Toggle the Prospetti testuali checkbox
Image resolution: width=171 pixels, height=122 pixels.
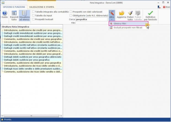coord(33,19)
